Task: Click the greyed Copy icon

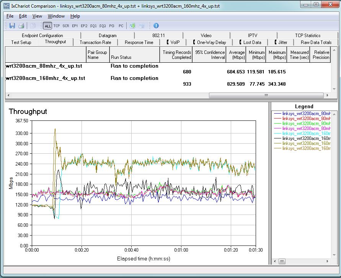Action: (x=33, y=26)
